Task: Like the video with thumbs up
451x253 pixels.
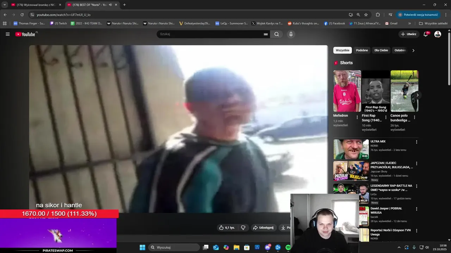Action: [226, 228]
